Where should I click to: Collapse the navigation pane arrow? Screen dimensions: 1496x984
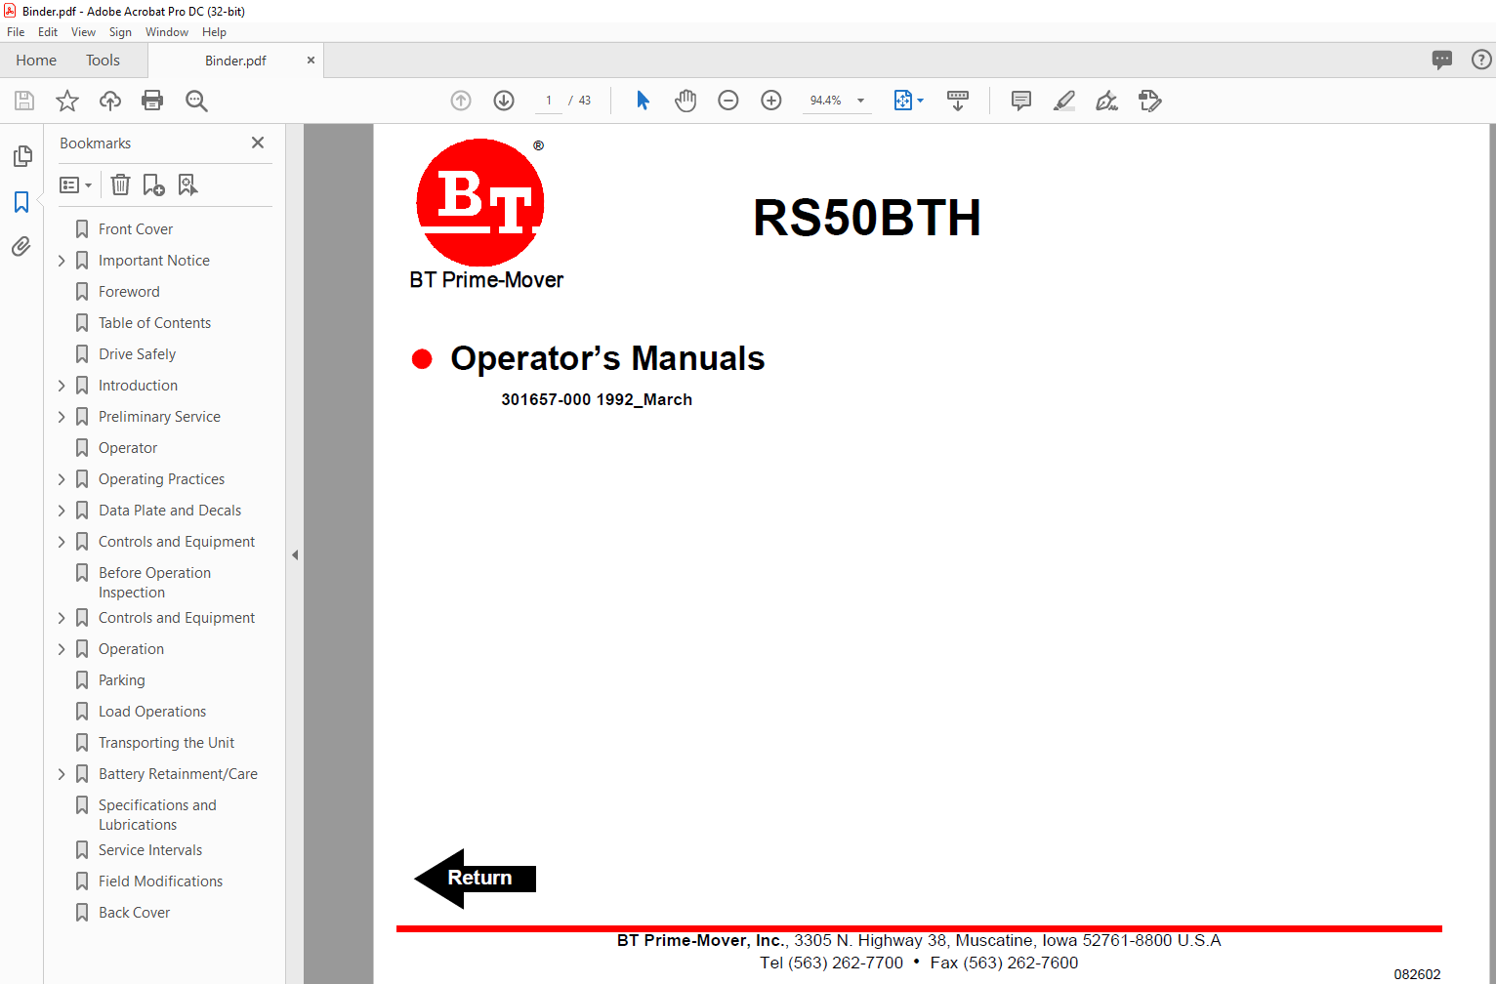click(295, 554)
